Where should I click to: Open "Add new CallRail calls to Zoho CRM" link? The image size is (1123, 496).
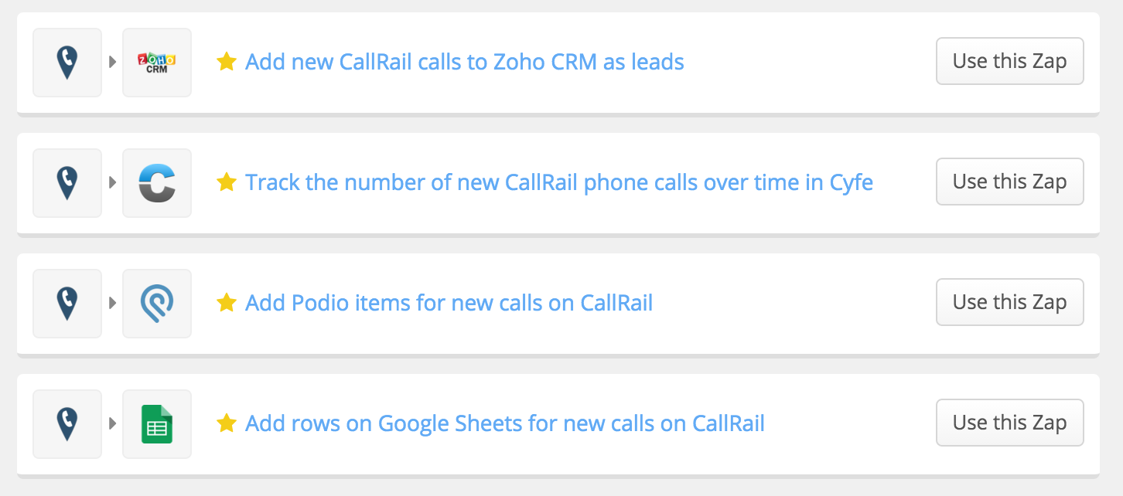coord(464,62)
